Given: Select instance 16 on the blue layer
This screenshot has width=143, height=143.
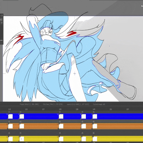Looking at the screenshot, I should 95,116.
